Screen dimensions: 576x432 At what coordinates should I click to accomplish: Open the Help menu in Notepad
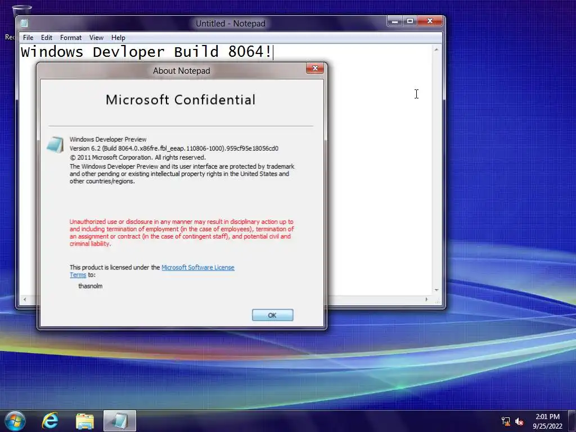(x=118, y=38)
